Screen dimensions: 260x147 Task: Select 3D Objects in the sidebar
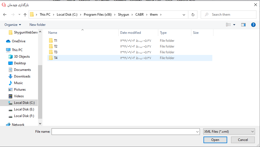22,57
